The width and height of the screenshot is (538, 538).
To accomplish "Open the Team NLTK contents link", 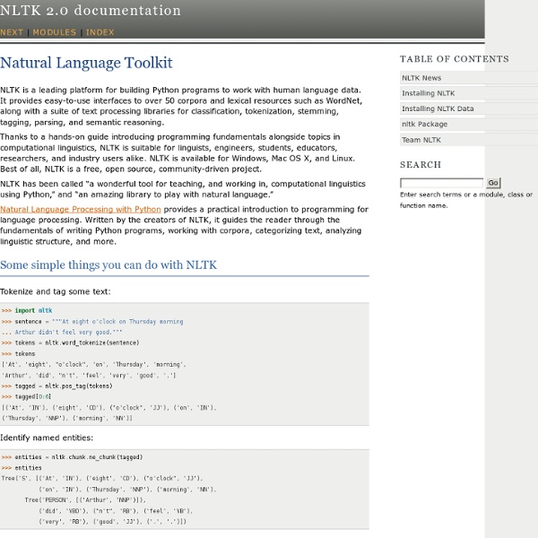I will pyautogui.click(x=421, y=140).
